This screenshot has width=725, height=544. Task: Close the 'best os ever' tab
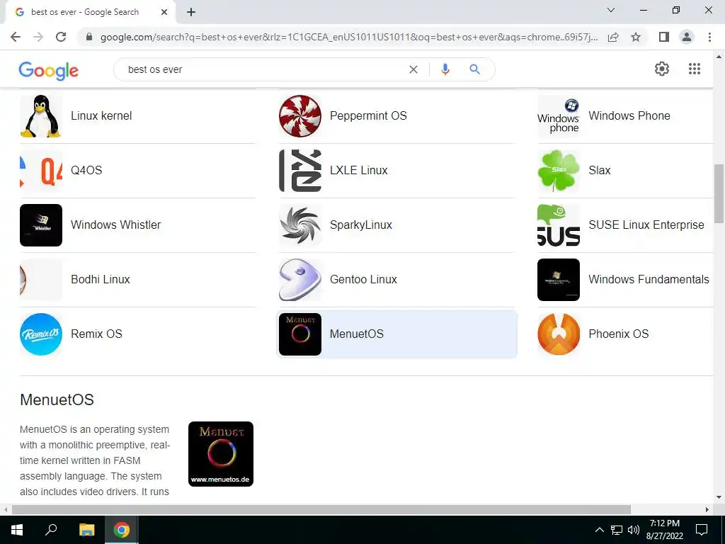(x=164, y=13)
